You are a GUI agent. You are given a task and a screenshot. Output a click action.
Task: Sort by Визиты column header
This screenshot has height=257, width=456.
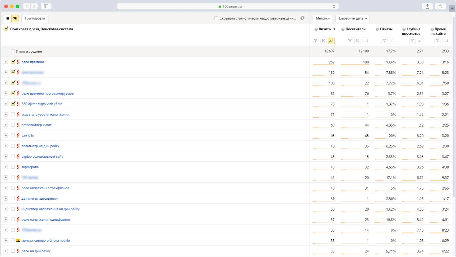tap(325, 29)
